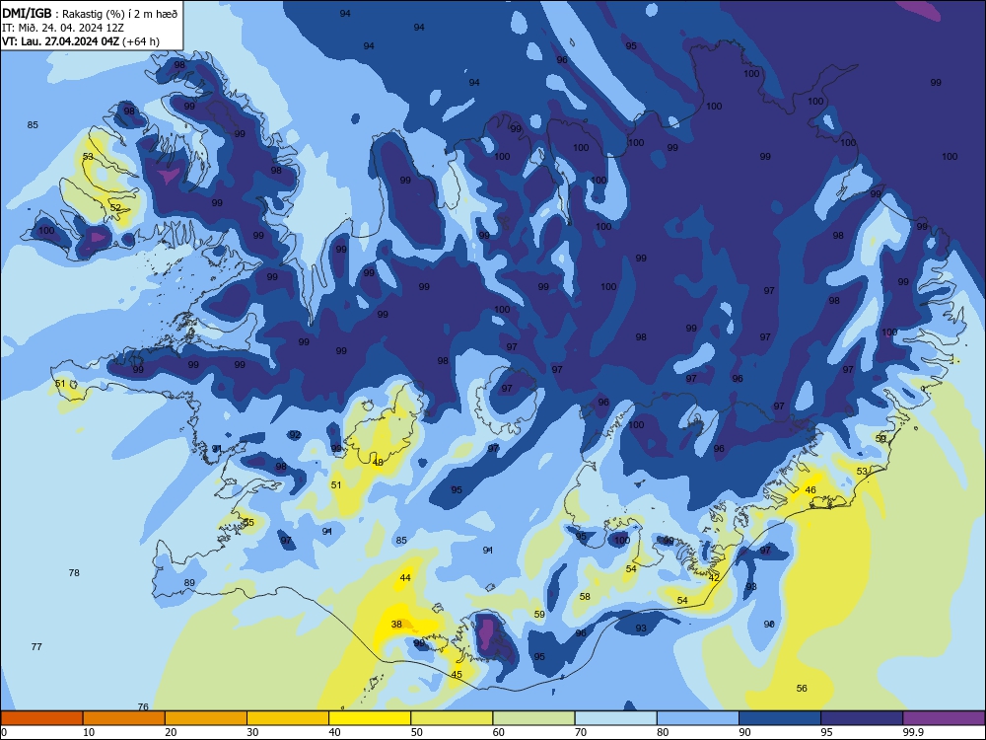This screenshot has height=740, width=986.
Task: Click the humidity value '52' in the Westfjords
Action: coord(115,207)
